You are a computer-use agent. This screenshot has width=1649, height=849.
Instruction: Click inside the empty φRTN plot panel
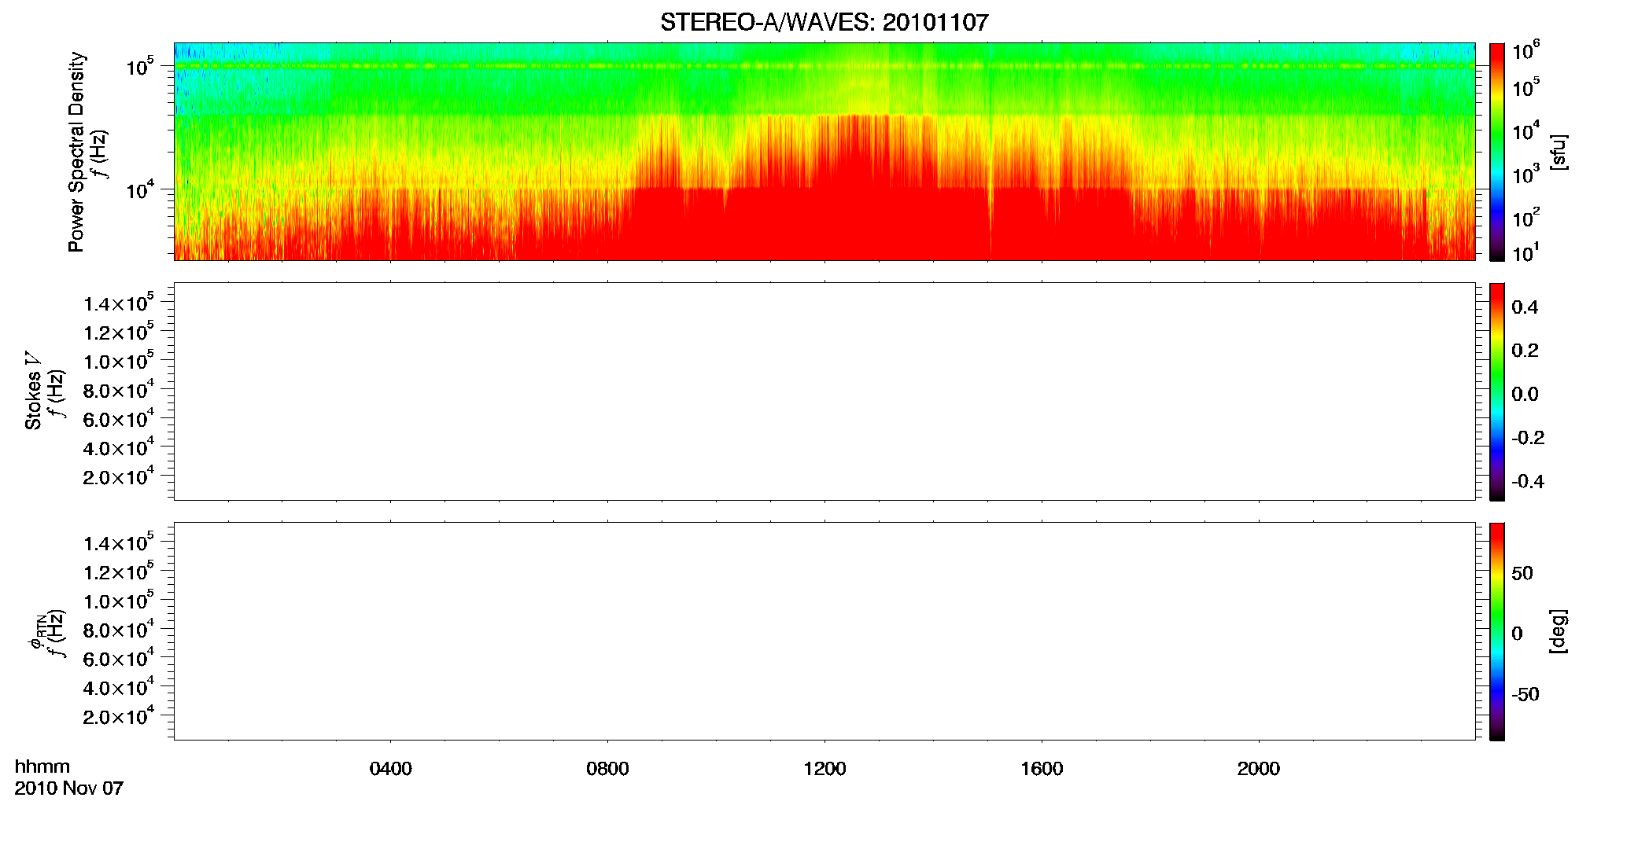point(824,631)
